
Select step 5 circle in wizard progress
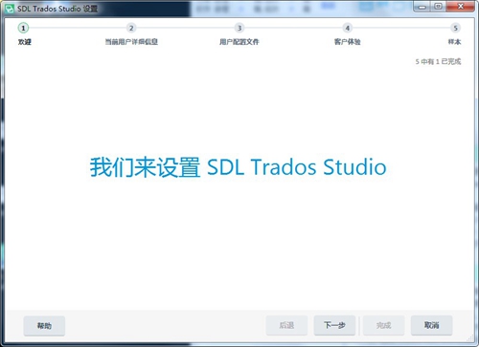click(456, 28)
